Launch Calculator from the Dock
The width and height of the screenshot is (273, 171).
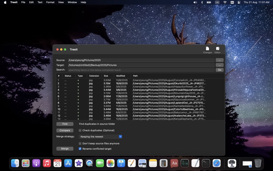[164, 163]
